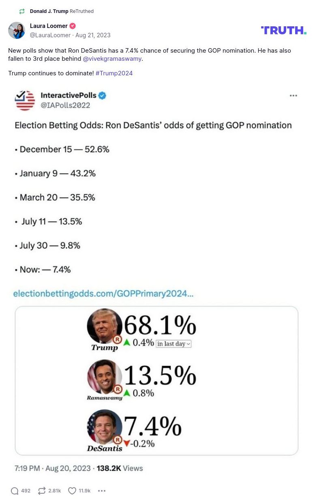Click the verified badge next to Laura Loomer
315x503 pixels.
[x=72, y=26]
